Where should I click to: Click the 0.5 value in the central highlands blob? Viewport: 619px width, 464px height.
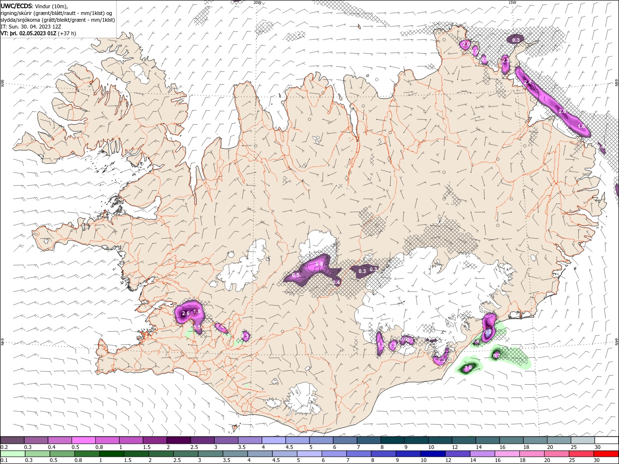[296, 275]
